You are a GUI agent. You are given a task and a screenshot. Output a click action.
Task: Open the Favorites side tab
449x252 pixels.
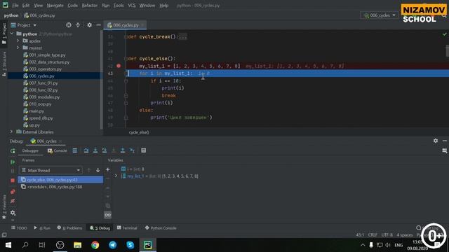(x=4, y=207)
